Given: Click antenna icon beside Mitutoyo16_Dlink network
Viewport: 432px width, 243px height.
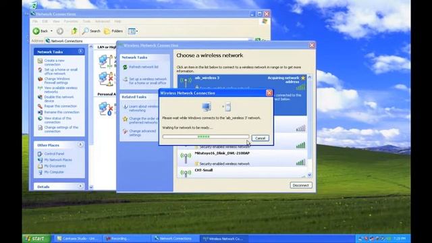Looking at the screenshot, I should coord(186,157).
